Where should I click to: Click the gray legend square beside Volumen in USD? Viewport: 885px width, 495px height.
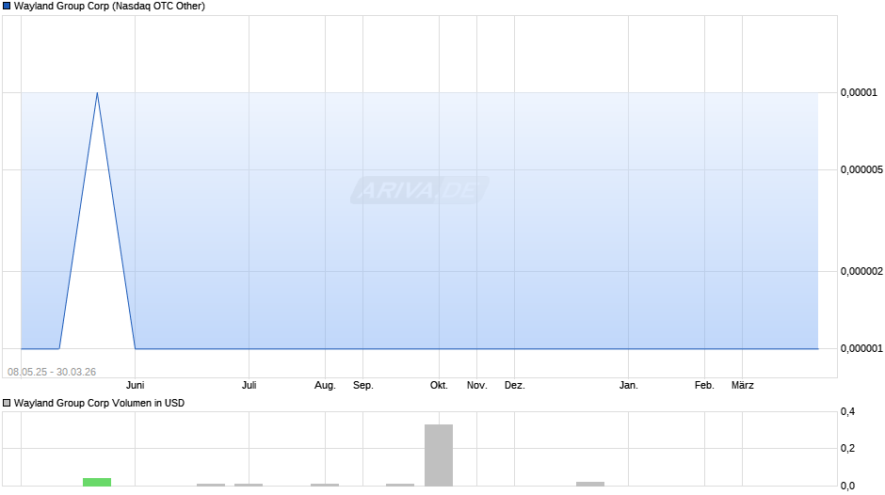click(7, 403)
